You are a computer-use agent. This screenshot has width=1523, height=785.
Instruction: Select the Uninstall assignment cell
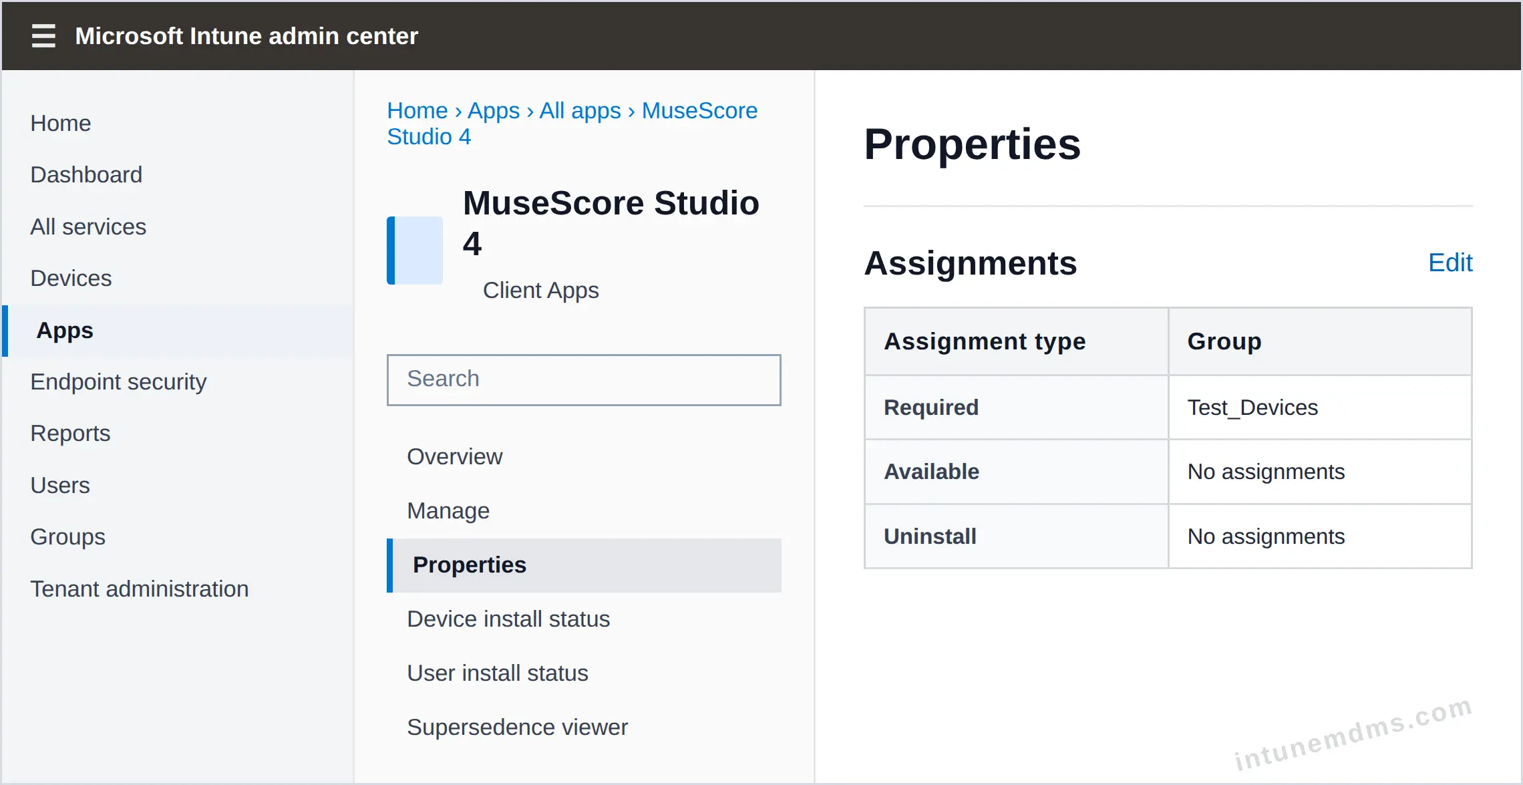[1016, 536]
